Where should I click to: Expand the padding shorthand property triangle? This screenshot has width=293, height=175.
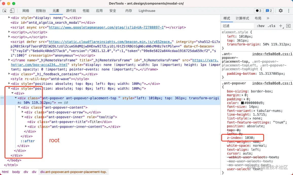(244, 99)
